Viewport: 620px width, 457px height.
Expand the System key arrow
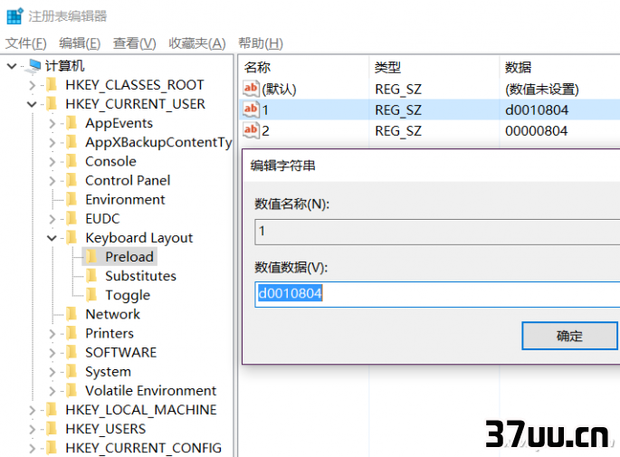click(x=52, y=372)
